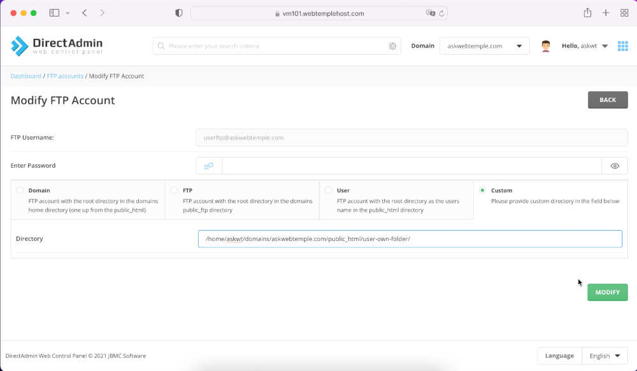
Task: Click the Modify FTP Account breadcrumb text
Action: coord(117,76)
